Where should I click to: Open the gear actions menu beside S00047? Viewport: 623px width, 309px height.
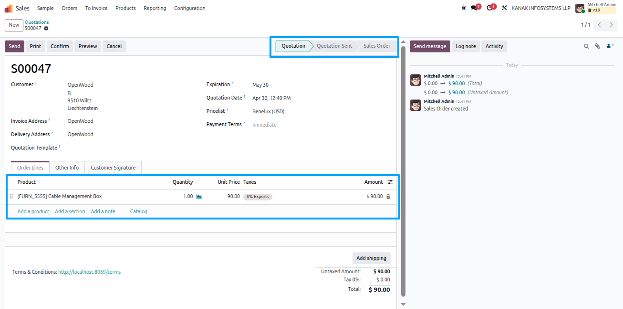[x=46, y=28]
